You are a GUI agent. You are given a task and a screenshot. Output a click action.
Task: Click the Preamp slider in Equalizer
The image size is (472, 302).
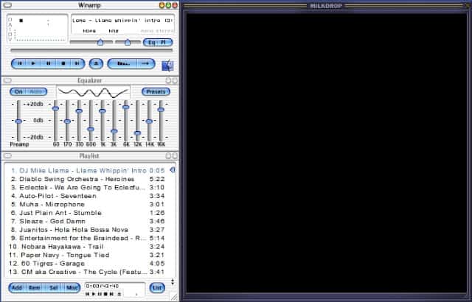coord(18,121)
